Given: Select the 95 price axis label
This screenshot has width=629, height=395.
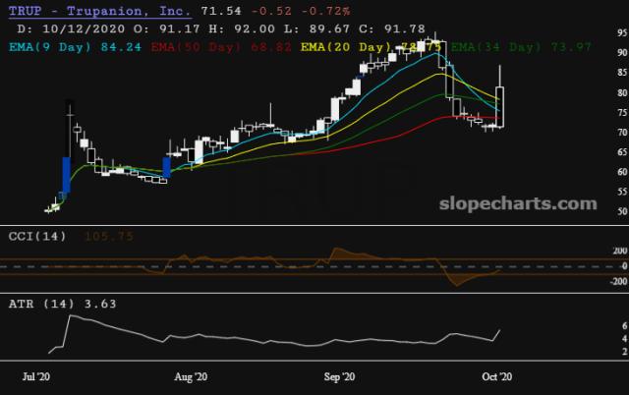Looking at the screenshot, I should [x=622, y=32].
